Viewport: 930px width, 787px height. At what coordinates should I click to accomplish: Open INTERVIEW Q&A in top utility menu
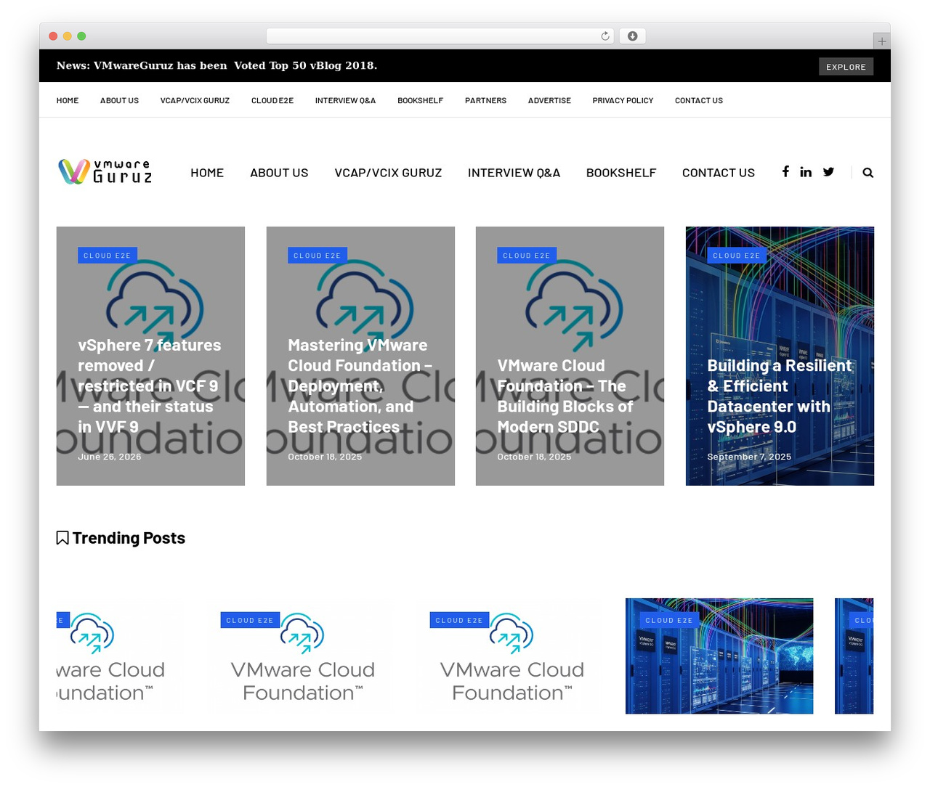(x=345, y=101)
